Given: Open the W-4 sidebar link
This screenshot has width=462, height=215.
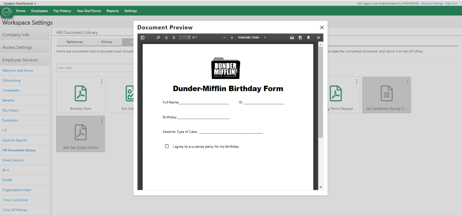Looking at the screenshot, I should 6,170.
